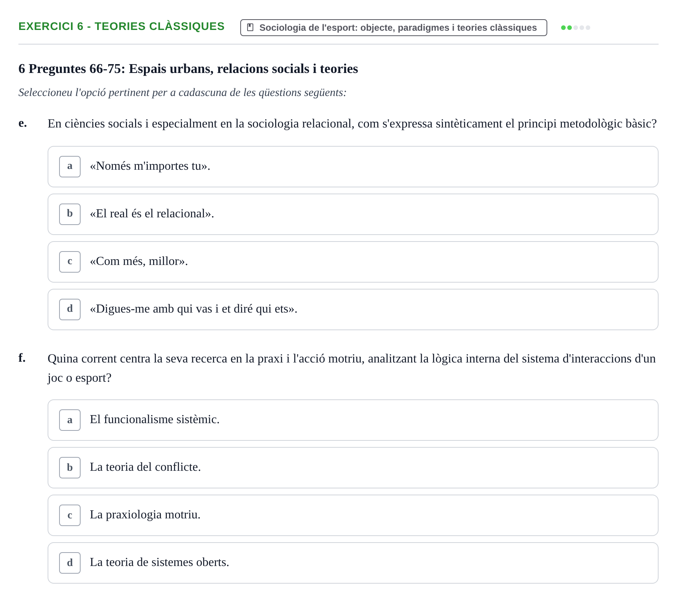Image resolution: width=677 pixels, height=609 pixels.
Task: Select answer «El real és el relacional»
Action: coord(353,214)
